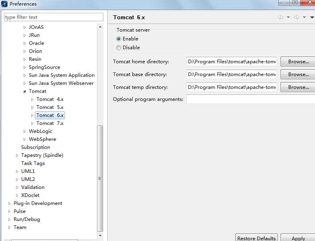Expand the Orion tree node

[24, 51]
